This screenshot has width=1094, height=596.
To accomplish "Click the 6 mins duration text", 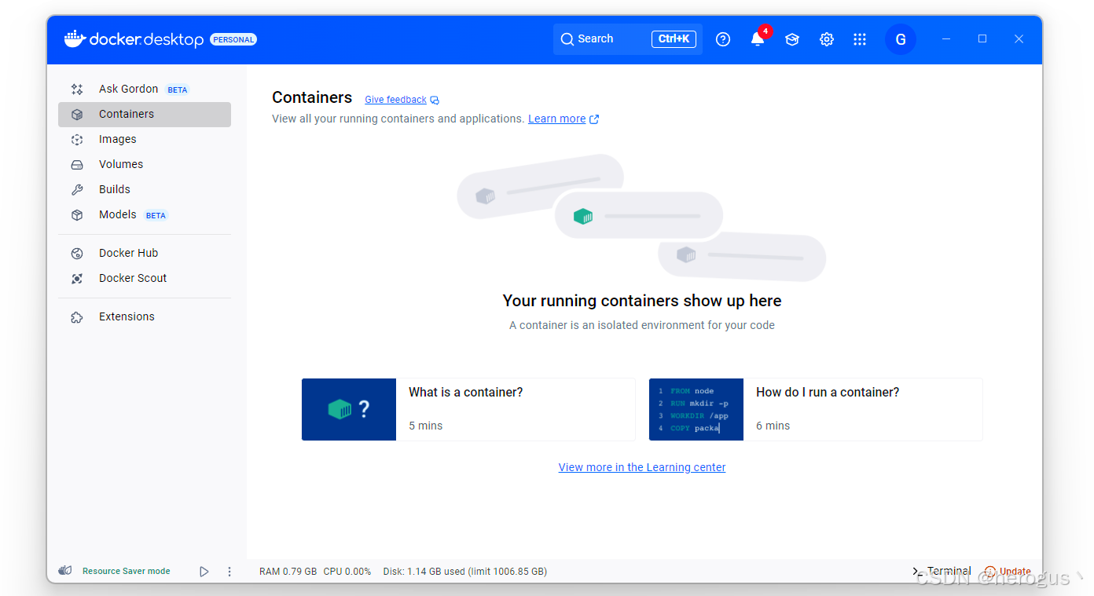I will [x=773, y=426].
